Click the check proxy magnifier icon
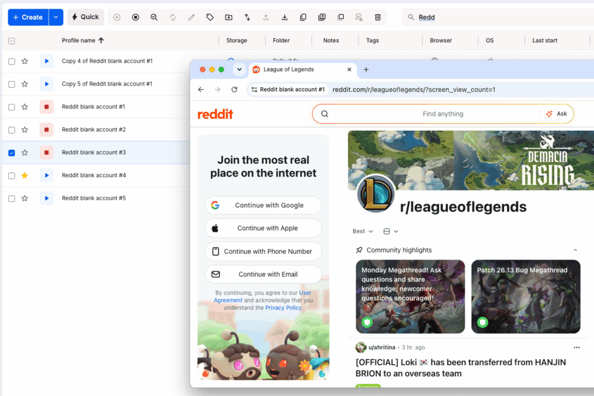This screenshot has height=396, width=594. pos(154,17)
